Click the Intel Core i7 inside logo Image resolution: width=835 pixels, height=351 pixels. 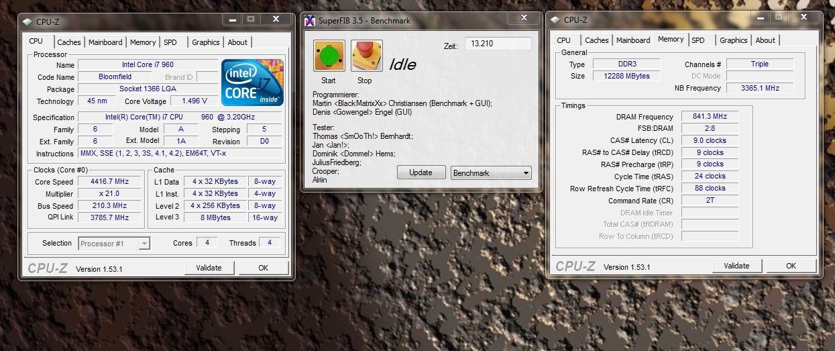tap(252, 83)
